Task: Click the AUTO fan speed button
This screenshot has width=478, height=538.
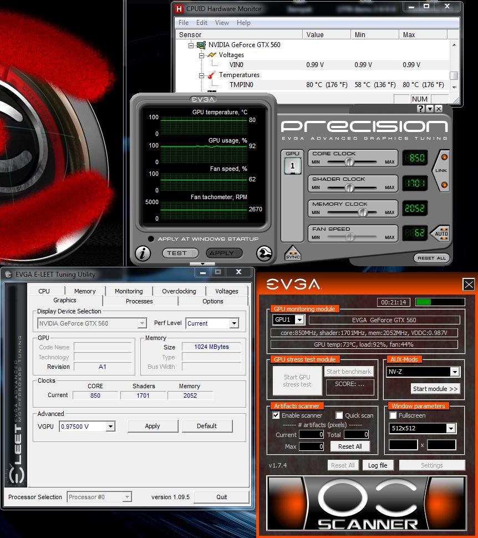Action: pyautogui.click(x=441, y=234)
